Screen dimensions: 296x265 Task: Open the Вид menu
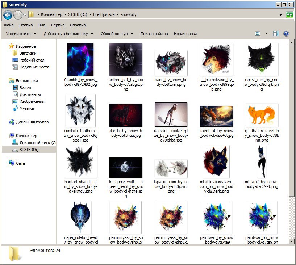(42, 25)
